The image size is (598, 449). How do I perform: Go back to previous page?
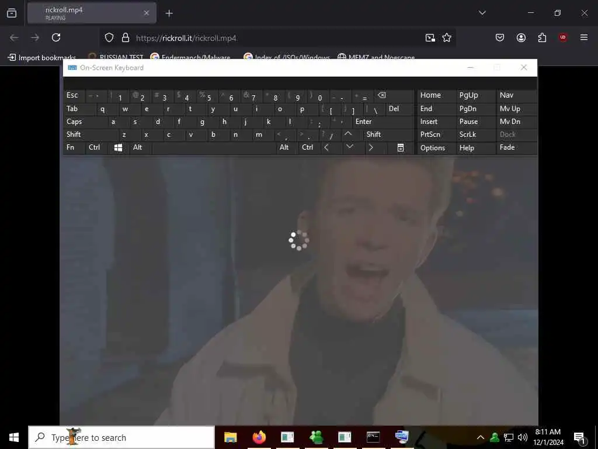(x=14, y=37)
